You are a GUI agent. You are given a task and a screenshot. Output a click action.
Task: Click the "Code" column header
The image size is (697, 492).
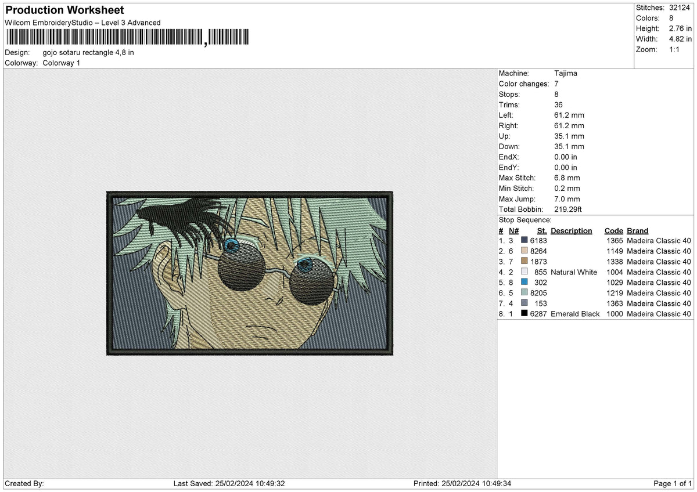point(614,230)
